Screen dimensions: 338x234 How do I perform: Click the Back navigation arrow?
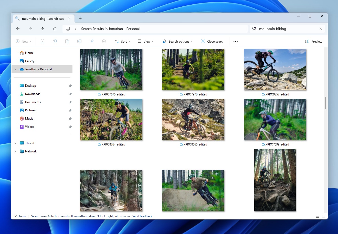coord(18,29)
